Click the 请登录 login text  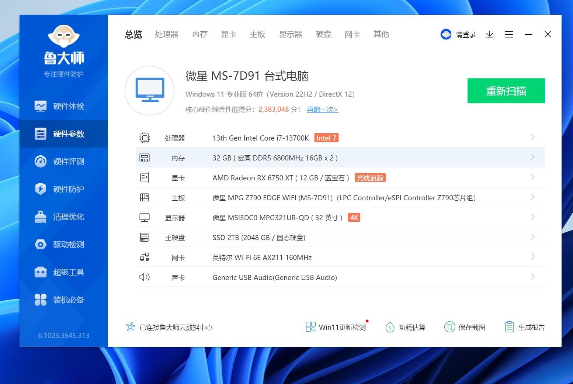(466, 35)
